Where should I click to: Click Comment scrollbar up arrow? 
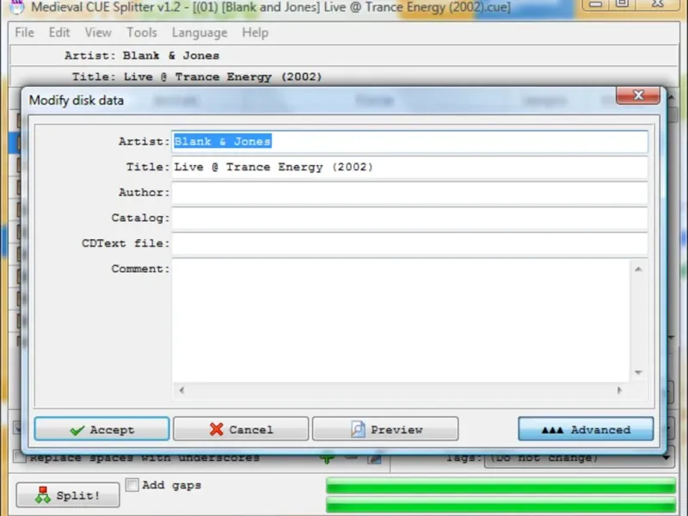click(638, 269)
